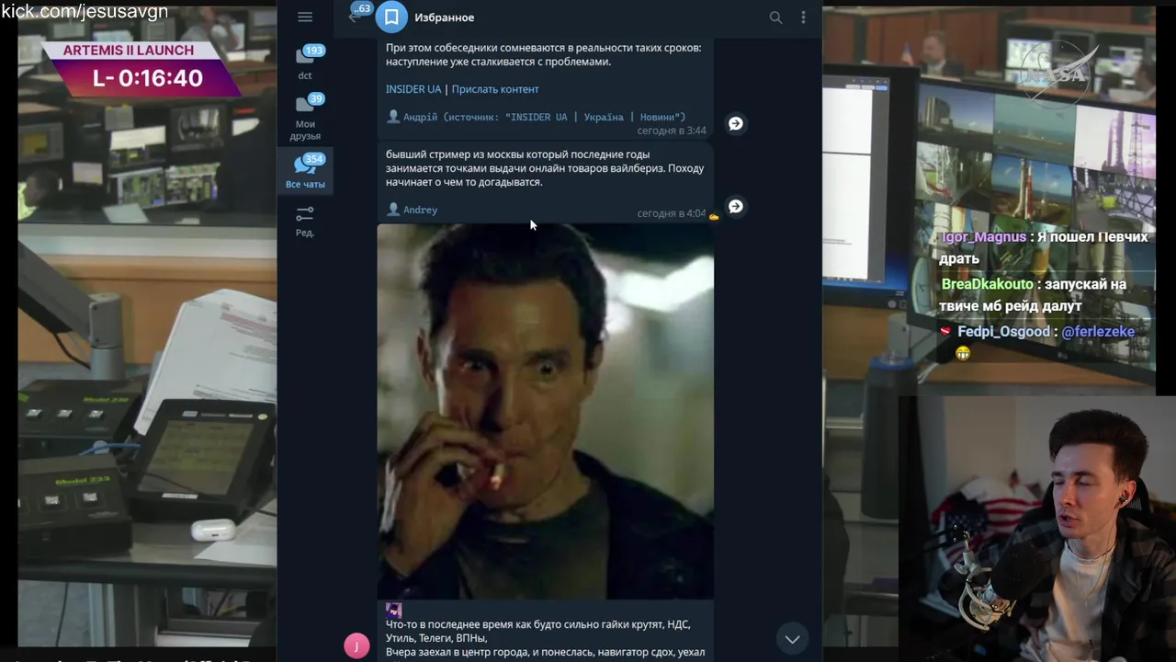Open the pink J sender avatar
The image size is (1176, 662).
356,646
